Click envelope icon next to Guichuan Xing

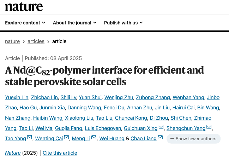pyautogui.click(x=161, y=128)
